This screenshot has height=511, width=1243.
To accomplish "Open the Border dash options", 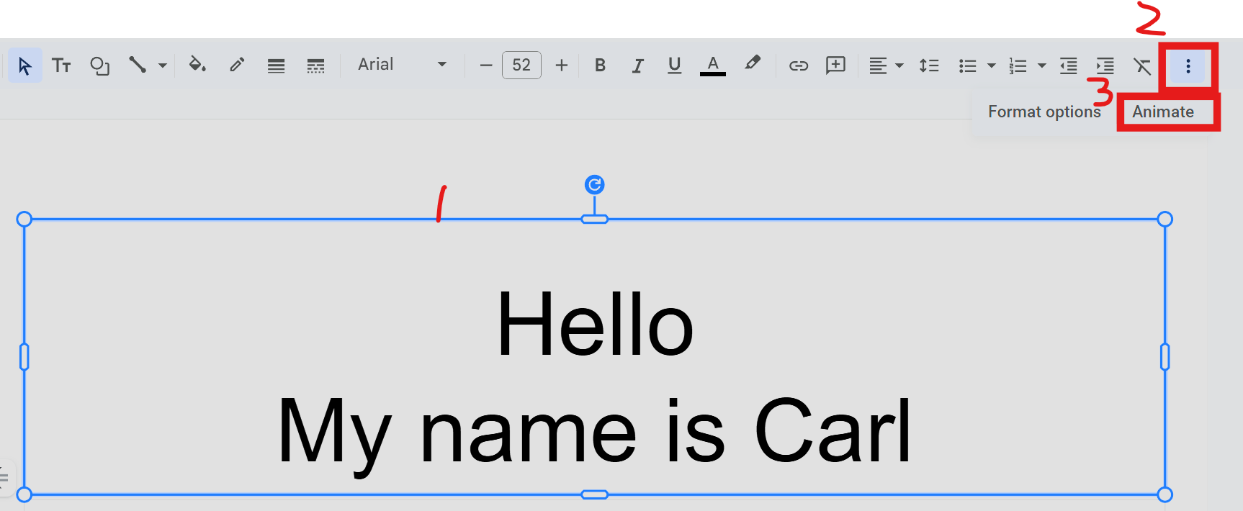I will tap(315, 66).
